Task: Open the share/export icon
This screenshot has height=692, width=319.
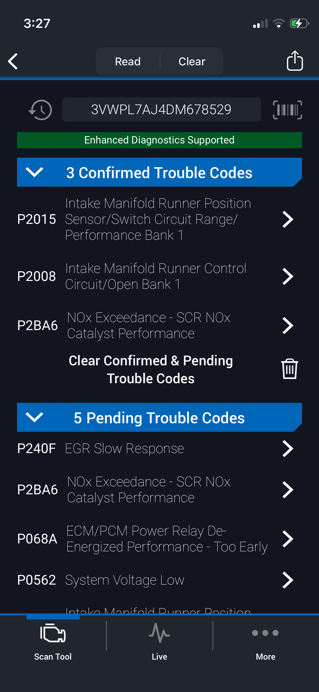Action: pyautogui.click(x=295, y=61)
